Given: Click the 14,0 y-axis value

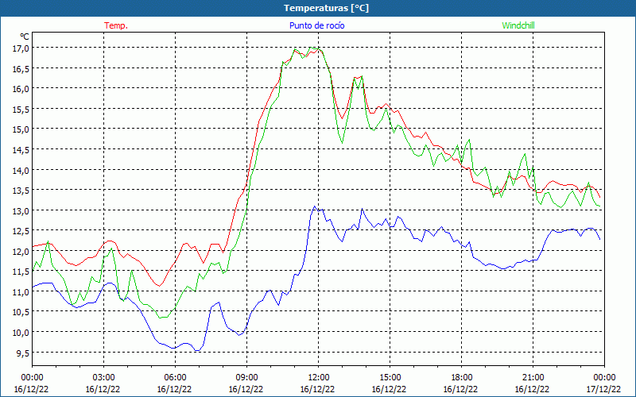Looking at the screenshot, I should pyautogui.click(x=21, y=170).
